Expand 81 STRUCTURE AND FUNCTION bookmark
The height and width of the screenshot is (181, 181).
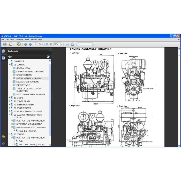click(12, 120)
